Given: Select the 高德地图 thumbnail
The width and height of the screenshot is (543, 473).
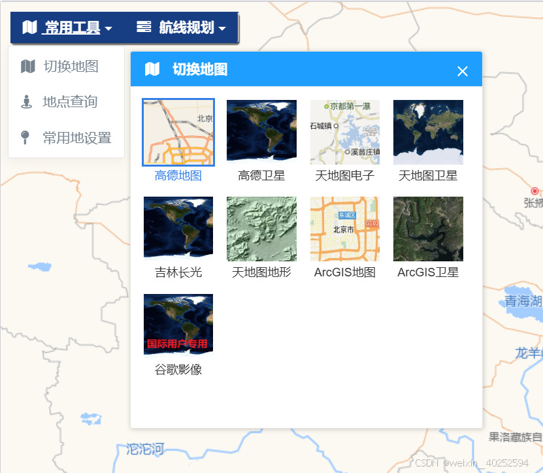Looking at the screenshot, I should [x=178, y=132].
